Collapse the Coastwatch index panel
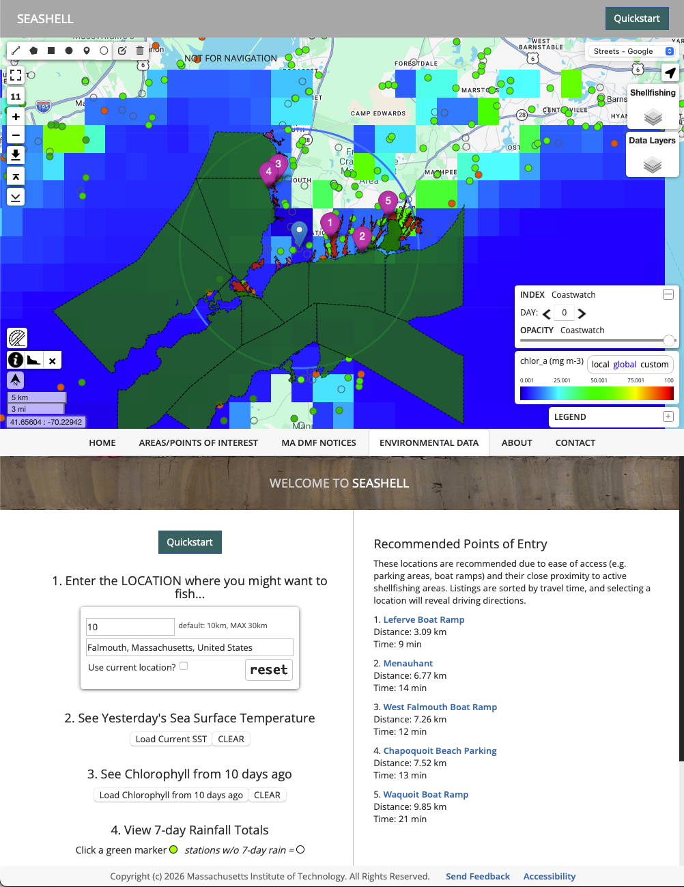 point(668,294)
